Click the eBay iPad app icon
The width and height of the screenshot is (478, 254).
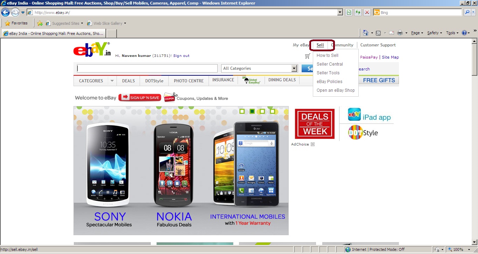point(354,114)
